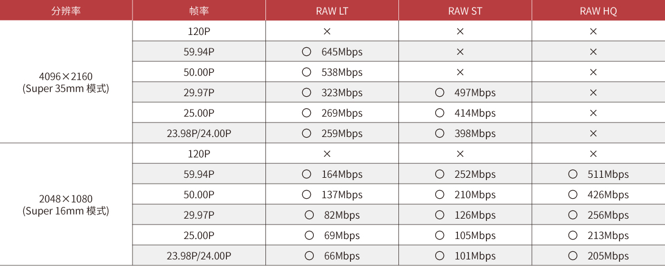Click the circle icon next to 205Mbps
Viewport: 665px width, 267px height.
[x=573, y=255]
